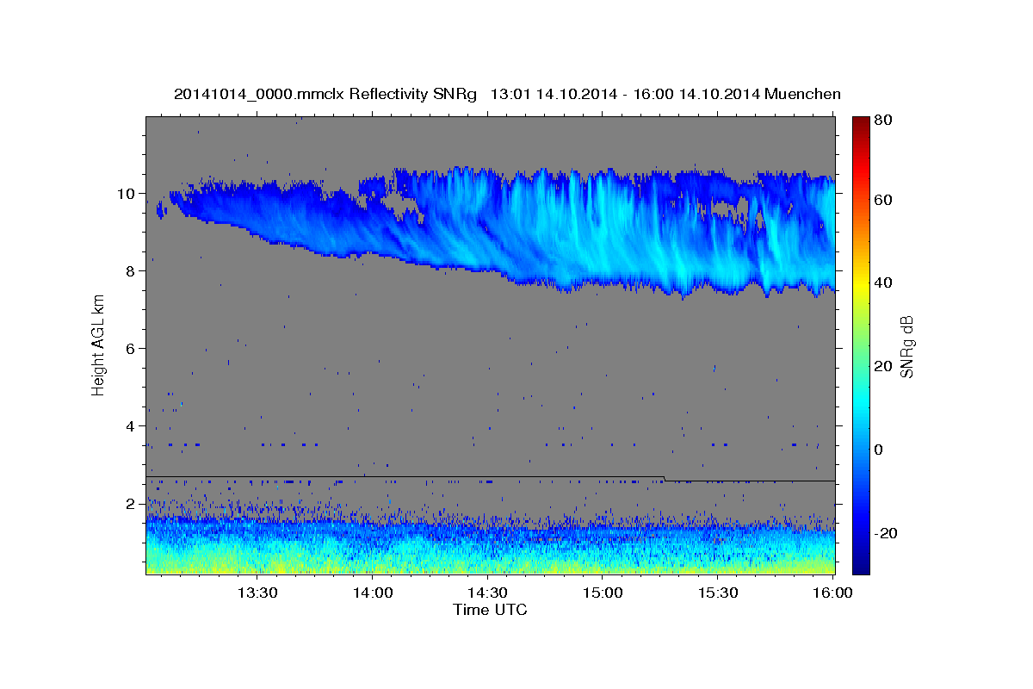The width and height of the screenshot is (1033, 689).
Task: Click the 15:00 time tick label
Action: point(603,593)
